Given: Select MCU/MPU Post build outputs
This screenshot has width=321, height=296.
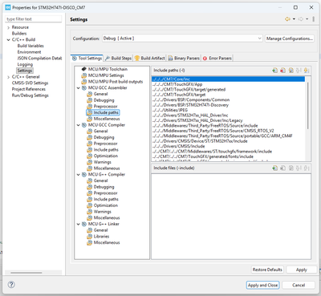Looking at the screenshot, I should (x=116, y=82).
